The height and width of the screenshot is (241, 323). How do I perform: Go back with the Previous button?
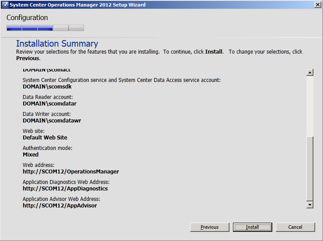[x=209, y=227]
